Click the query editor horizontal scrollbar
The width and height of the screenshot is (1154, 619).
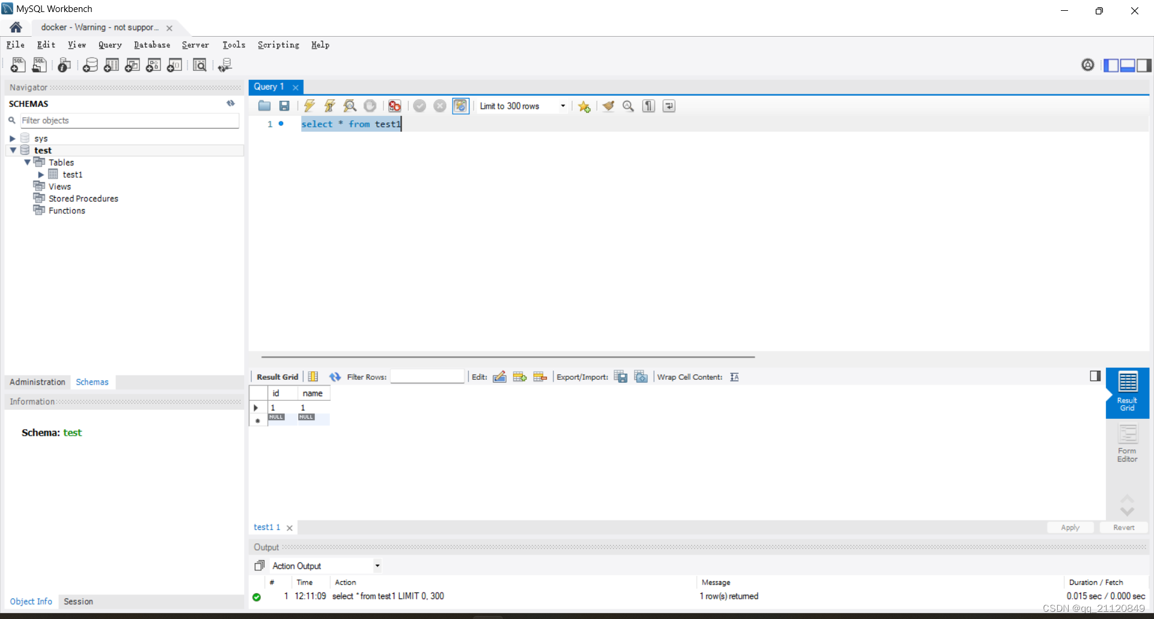pyautogui.click(x=508, y=356)
